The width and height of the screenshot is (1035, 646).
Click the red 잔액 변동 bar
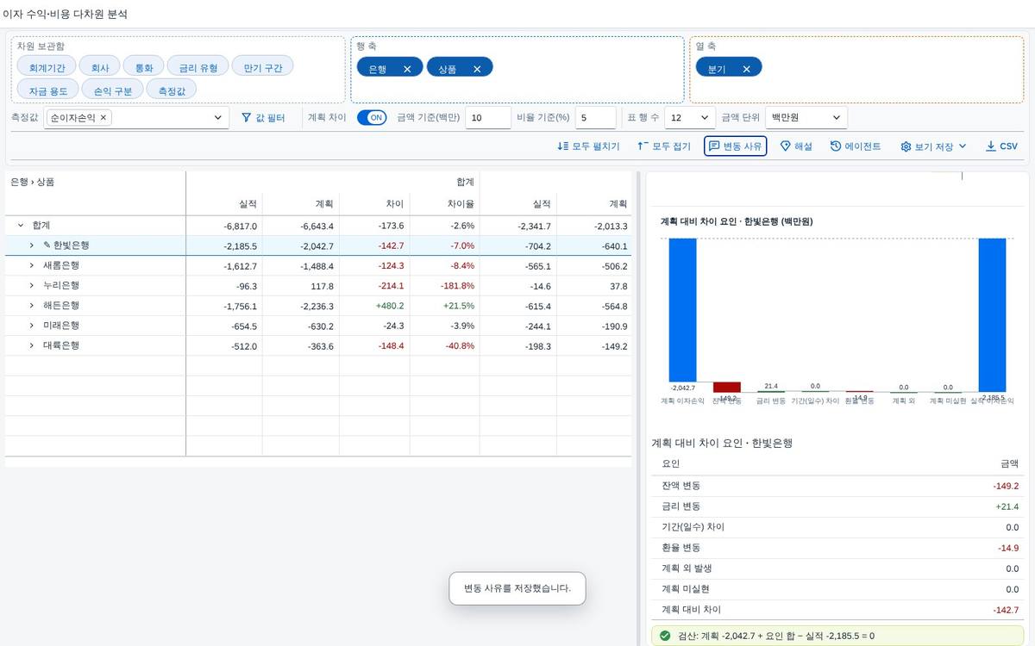[727, 388]
